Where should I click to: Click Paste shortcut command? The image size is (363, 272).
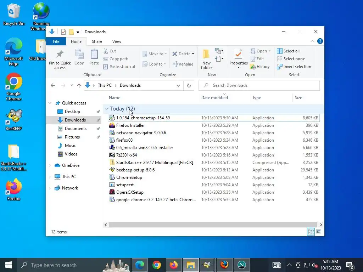coord(119,67)
